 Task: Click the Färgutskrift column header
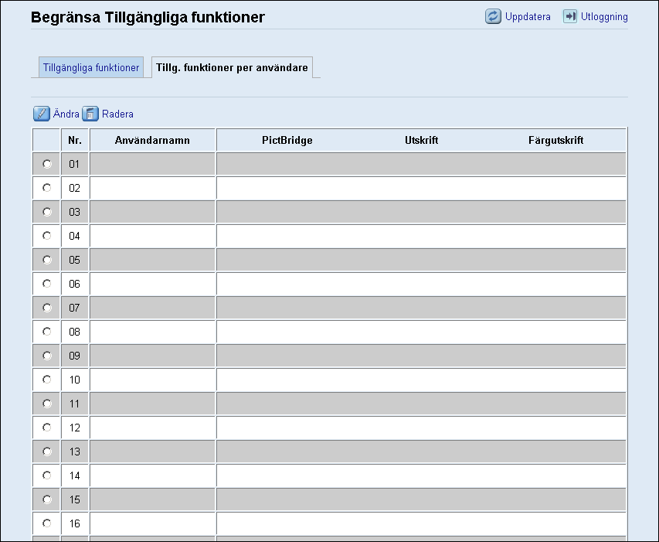click(555, 140)
